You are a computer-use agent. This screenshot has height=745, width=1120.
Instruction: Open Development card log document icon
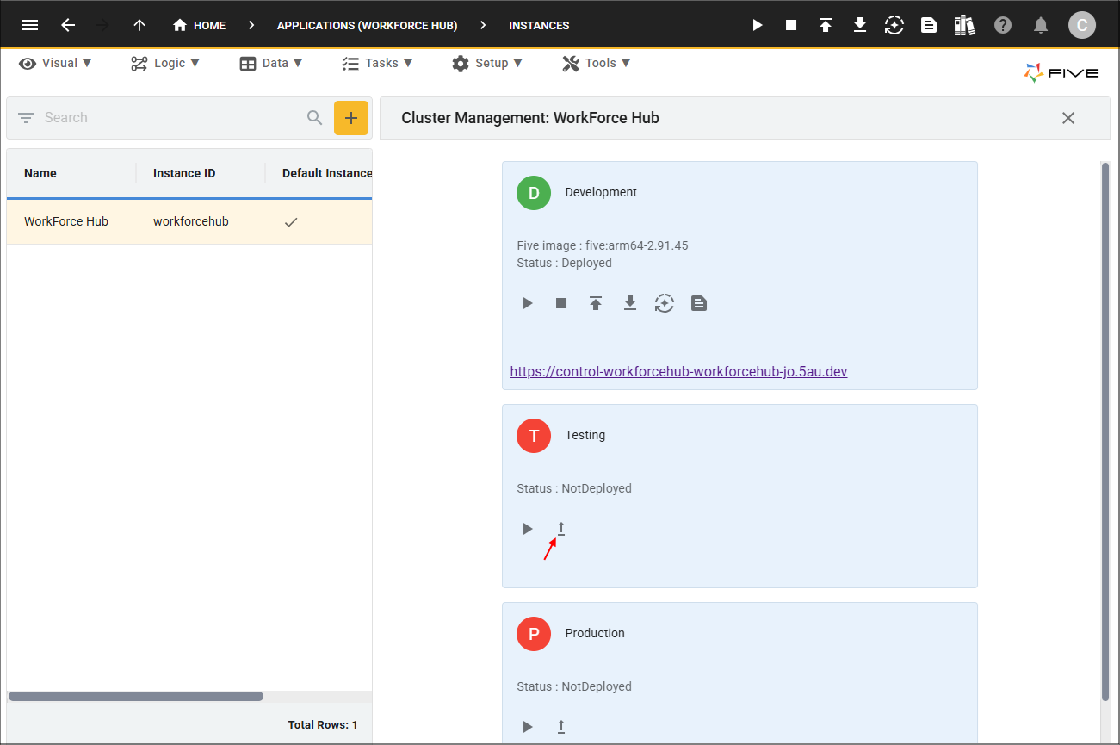point(699,303)
